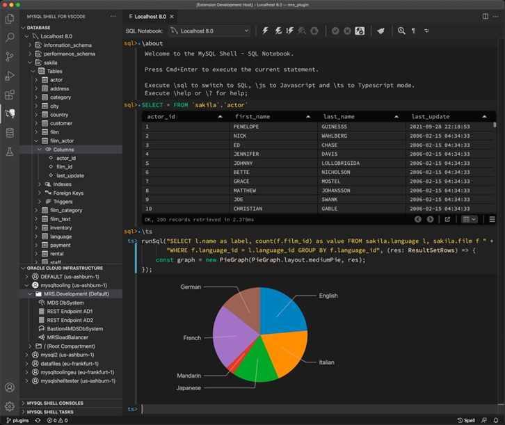Open Localhost 8.0 connection dropdown

(x=209, y=31)
